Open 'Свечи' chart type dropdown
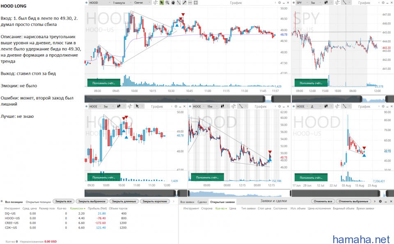 142,2
